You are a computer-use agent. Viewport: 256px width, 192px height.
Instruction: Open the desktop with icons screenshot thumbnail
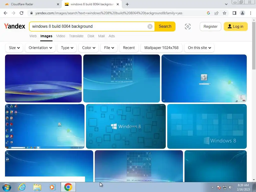pos(44,126)
